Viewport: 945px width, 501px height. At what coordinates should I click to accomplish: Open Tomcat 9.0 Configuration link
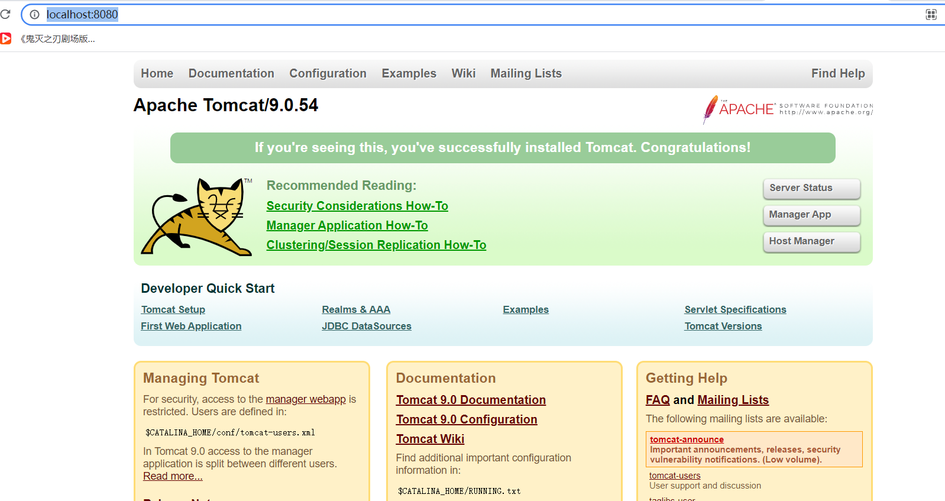point(467,419)
